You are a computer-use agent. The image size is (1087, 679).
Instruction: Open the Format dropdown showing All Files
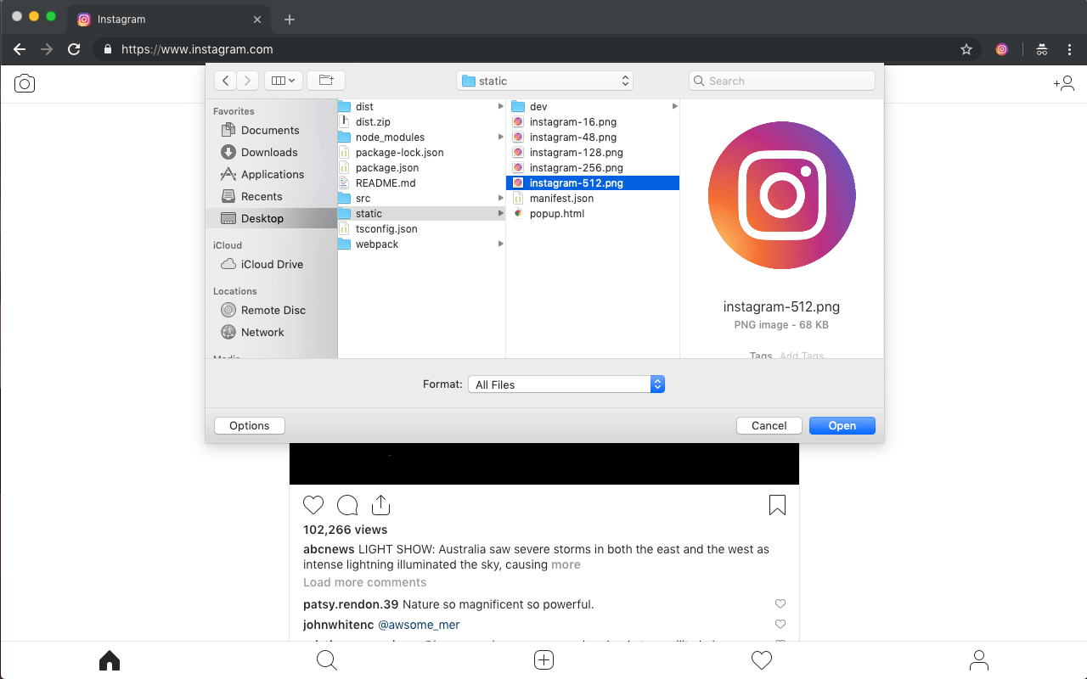tap(566, 384)
